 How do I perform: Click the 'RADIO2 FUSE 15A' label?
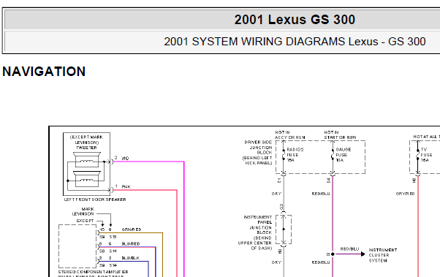(295, 155)
